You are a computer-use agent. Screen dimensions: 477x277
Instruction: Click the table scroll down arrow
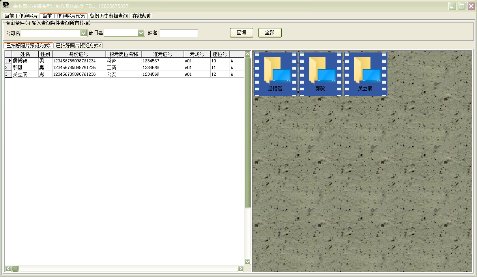coord(248,261)
